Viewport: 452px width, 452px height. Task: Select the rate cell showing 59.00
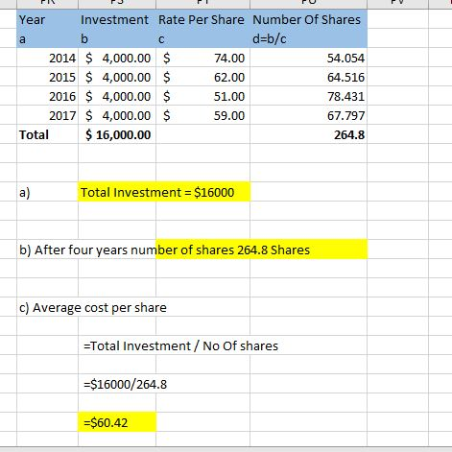(x=202, y=115)
